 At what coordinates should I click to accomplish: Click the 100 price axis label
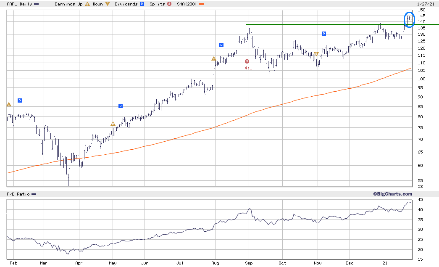click(421, 79)
